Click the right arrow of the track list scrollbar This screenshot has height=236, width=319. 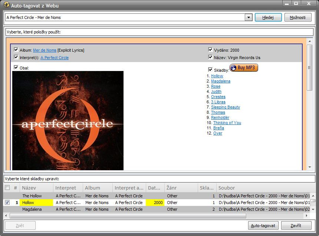click(x=307, y=216)
